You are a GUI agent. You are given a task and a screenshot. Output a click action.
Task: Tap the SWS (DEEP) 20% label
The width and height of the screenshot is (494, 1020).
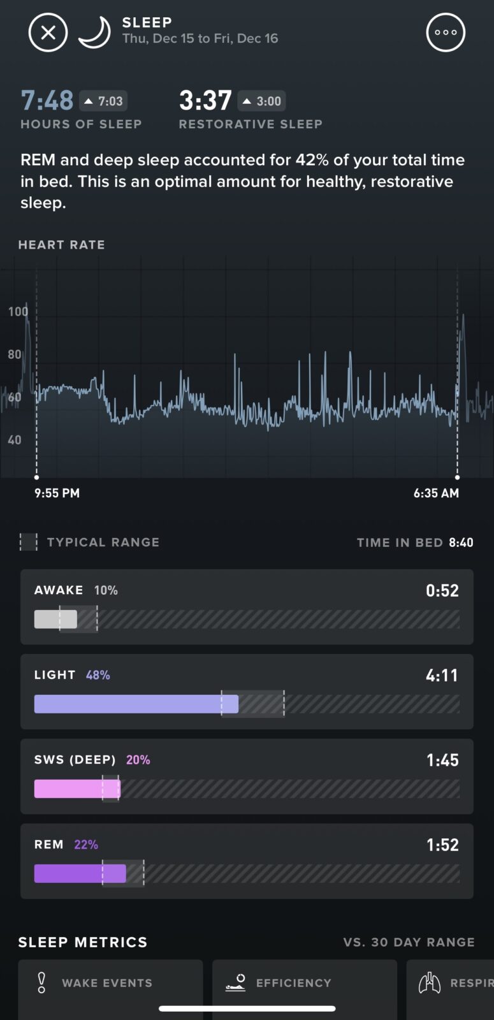tap(92, 760)
